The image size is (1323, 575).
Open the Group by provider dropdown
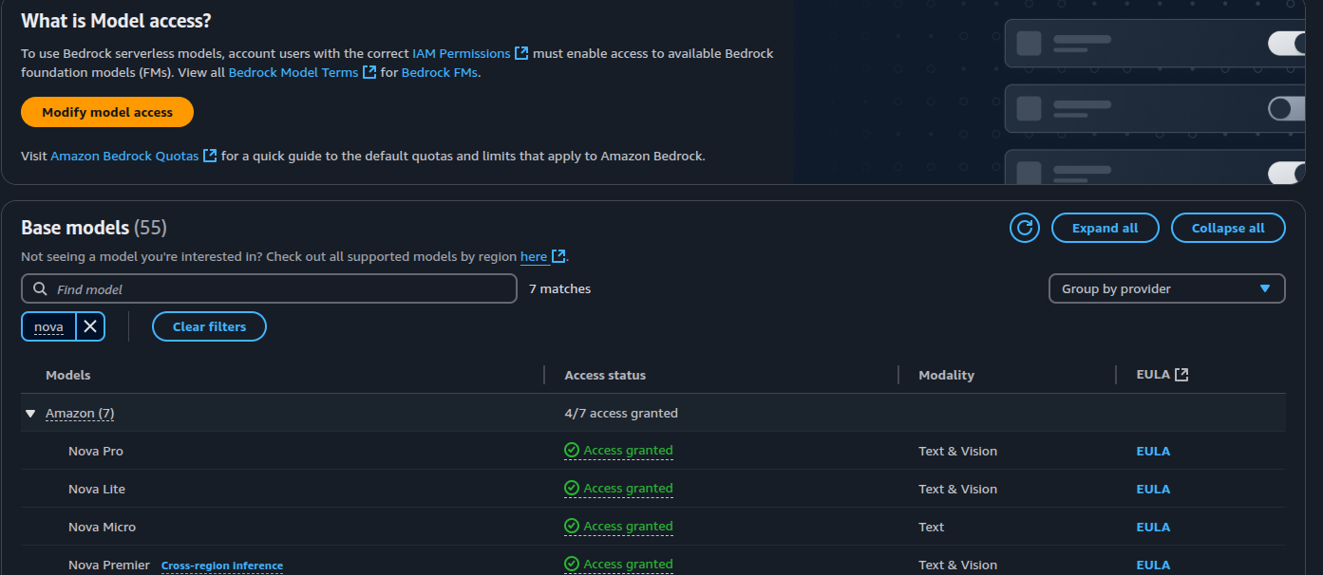click(1166, 288)
